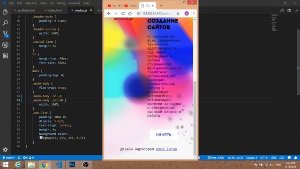Close the media.css editor tab

pos(91,10)
